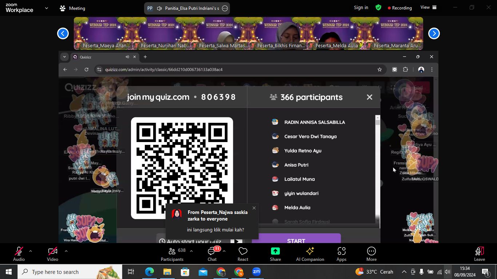This screenshot has width=497, height=279.
Task: Mute the Quizizz tab audio
Action: click(x=127, y=57)
